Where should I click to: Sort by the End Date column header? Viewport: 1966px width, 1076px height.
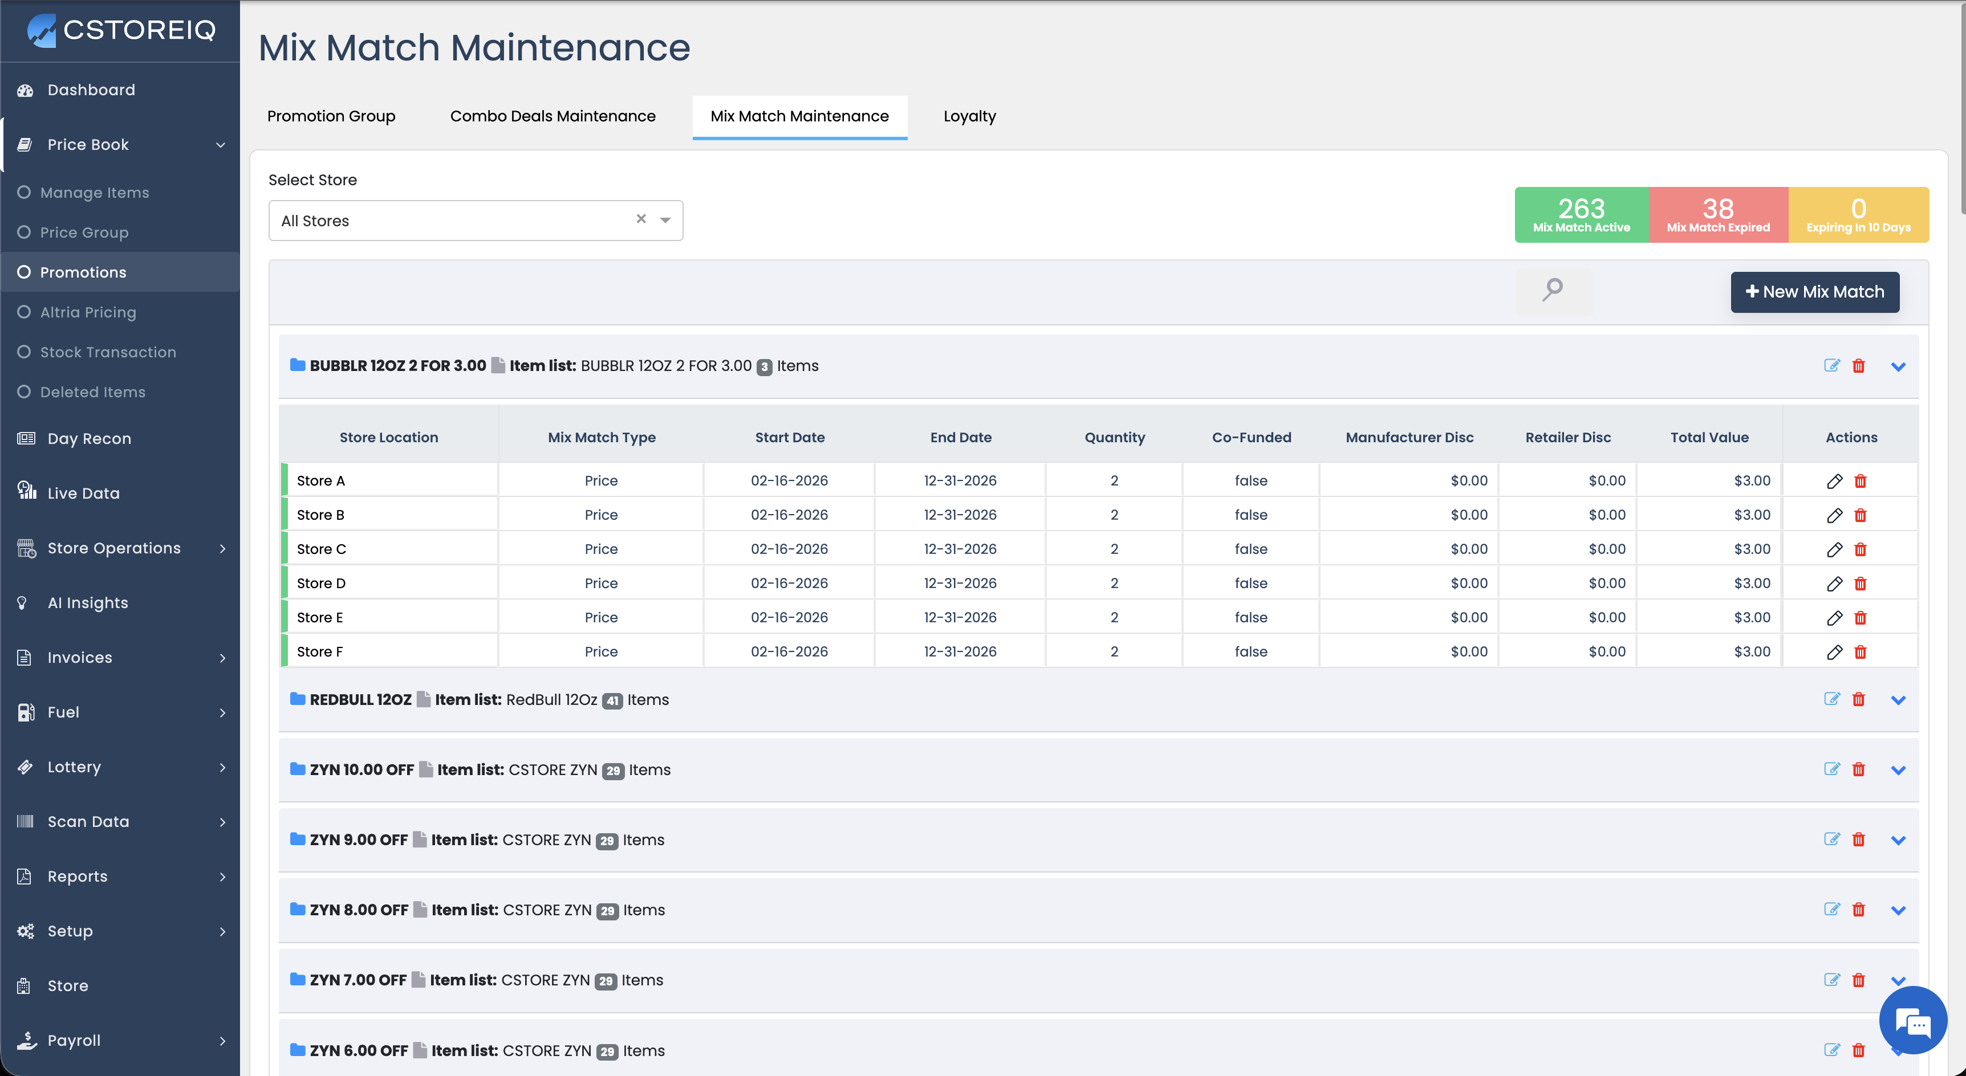(x=960, y=437)
